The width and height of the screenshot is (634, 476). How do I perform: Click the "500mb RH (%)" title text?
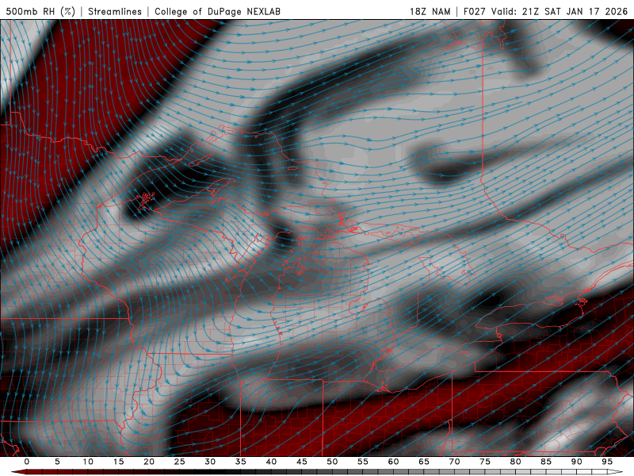click(40, 11)
